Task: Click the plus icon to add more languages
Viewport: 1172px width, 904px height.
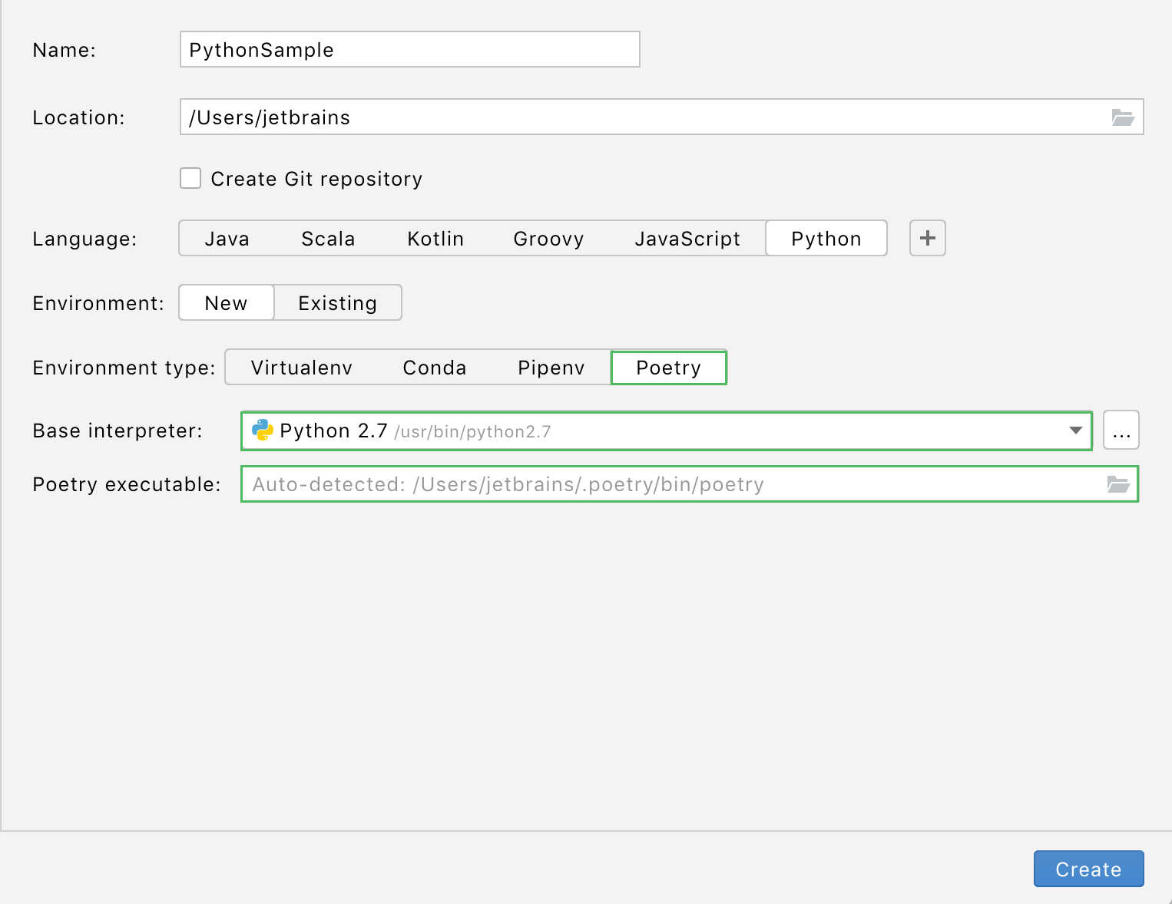Action: 928,238
